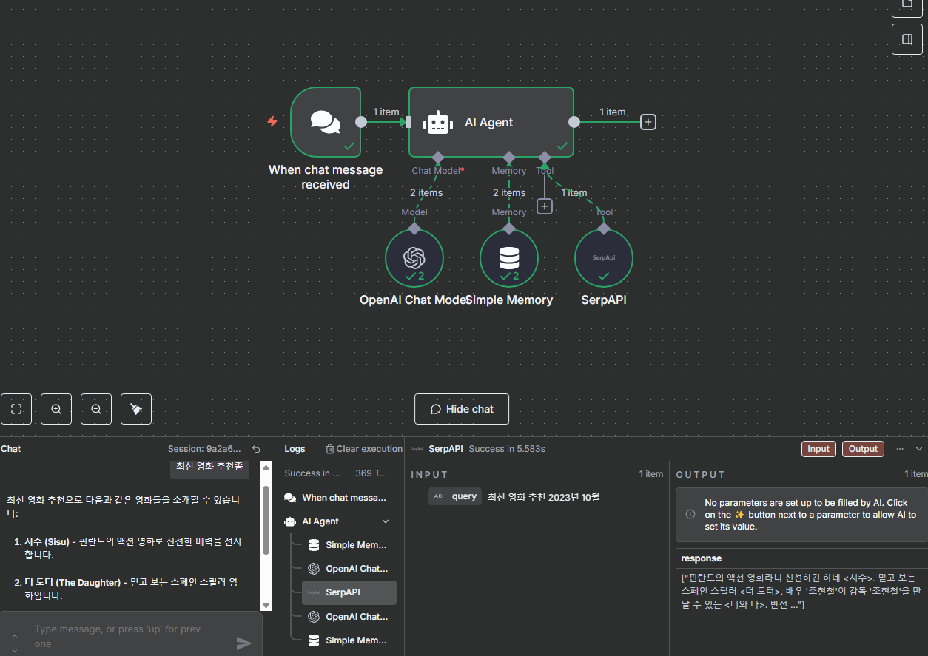
Task: Click the chat scrollbar down arrow
Action: click(x=266, y=605)
